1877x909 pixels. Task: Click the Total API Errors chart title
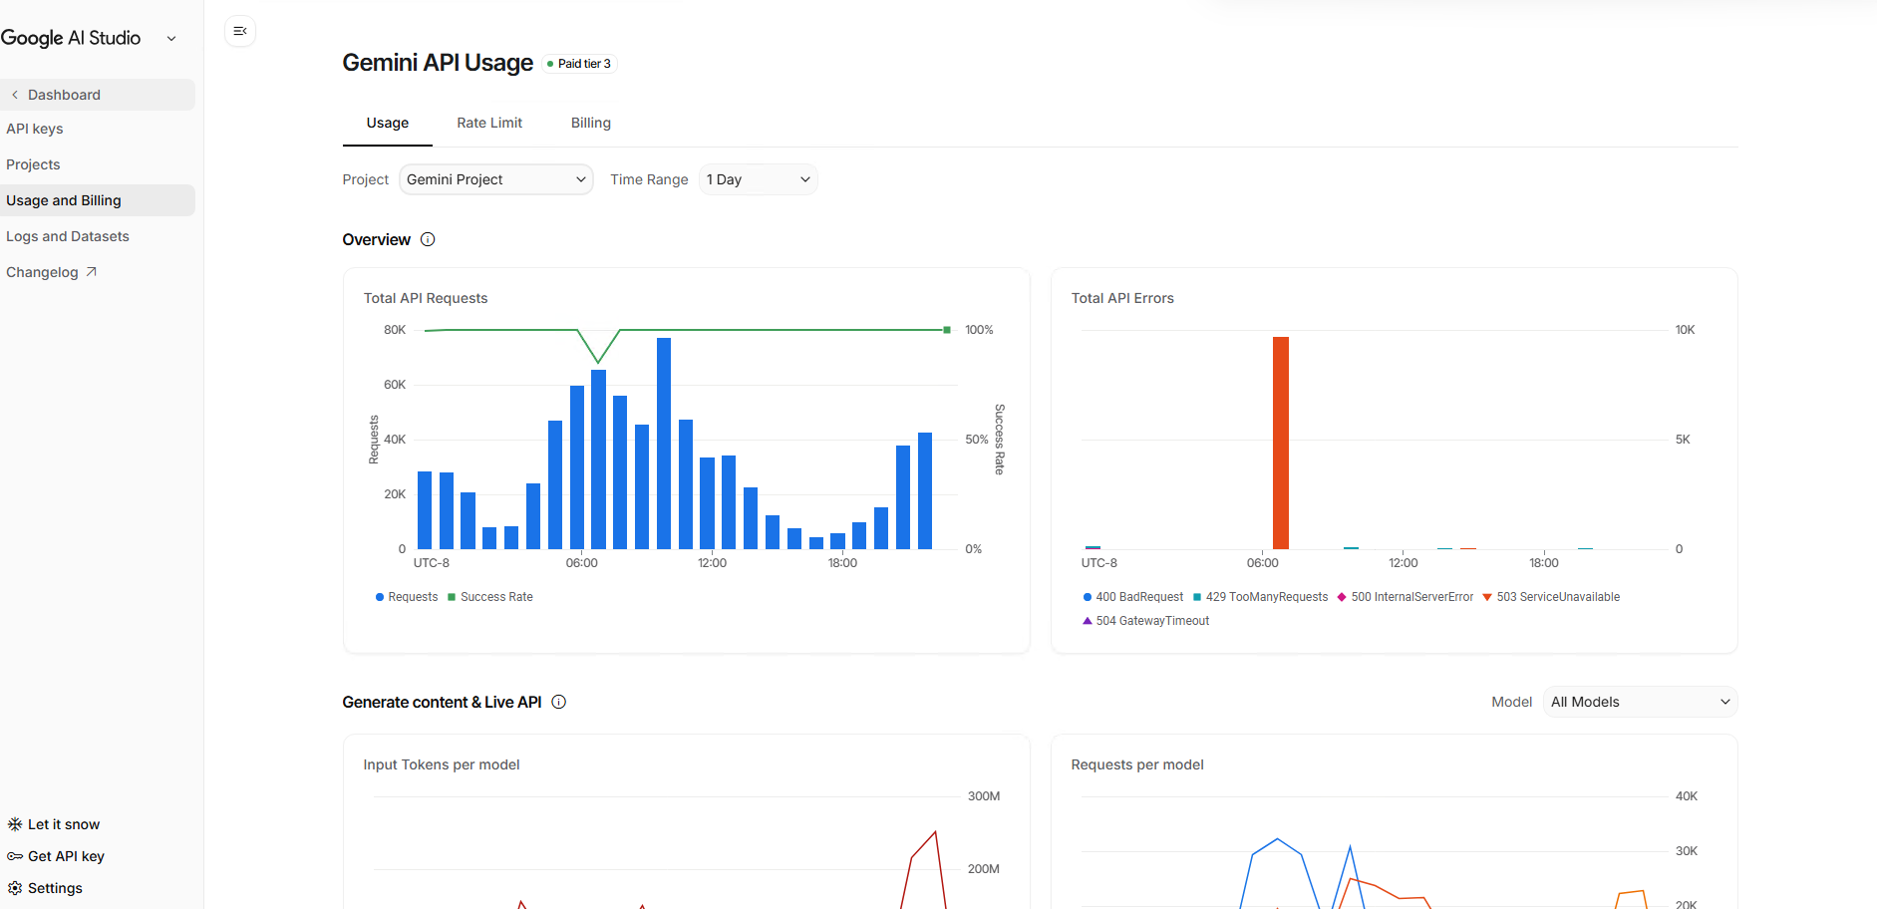pos(1122,298)
